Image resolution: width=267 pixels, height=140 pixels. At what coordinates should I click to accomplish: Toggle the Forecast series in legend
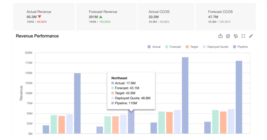[x=173, y=47]
